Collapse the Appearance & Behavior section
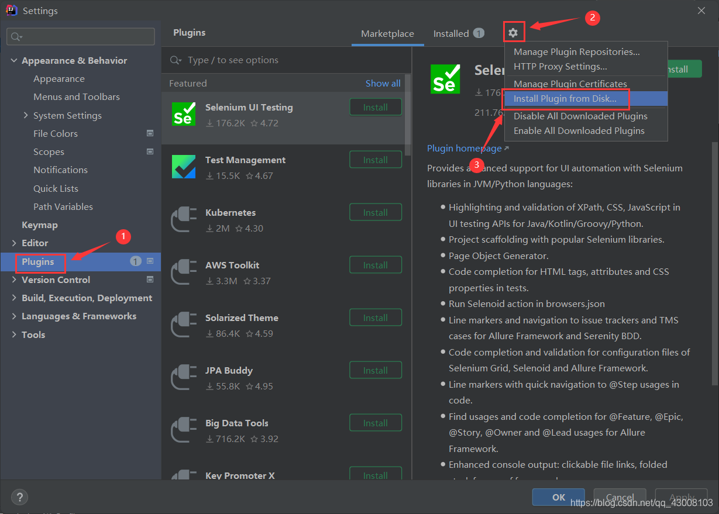The image size is (719, 514). [x=14, y=61]
